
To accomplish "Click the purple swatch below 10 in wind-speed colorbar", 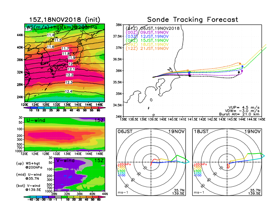I will [x=28, y=108].
